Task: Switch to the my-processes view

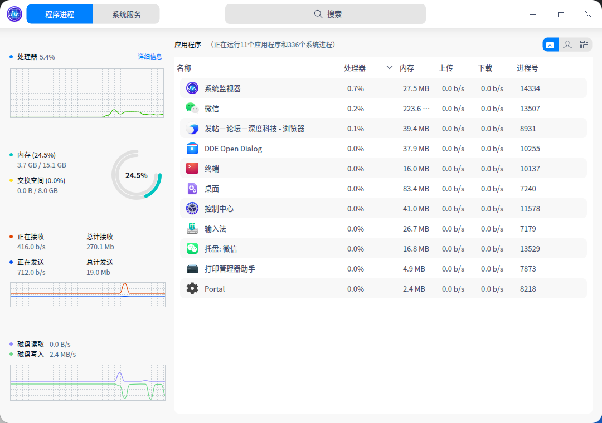Action: (x=567, y=44)
